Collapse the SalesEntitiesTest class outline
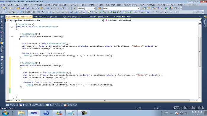This screenshot has width=207, height=116. point(12,27)
